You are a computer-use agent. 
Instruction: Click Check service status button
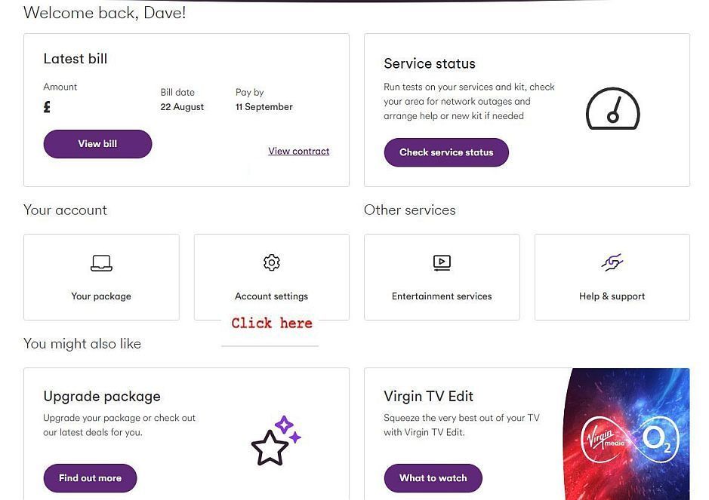[446, 152]
